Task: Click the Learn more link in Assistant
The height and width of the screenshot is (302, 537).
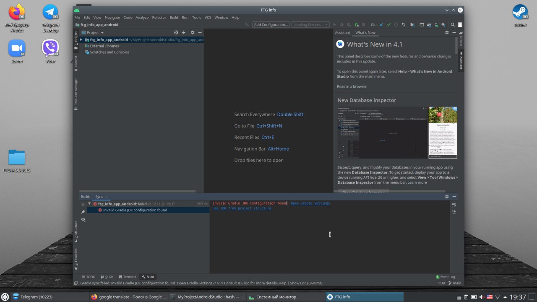Action: [417, 182]
